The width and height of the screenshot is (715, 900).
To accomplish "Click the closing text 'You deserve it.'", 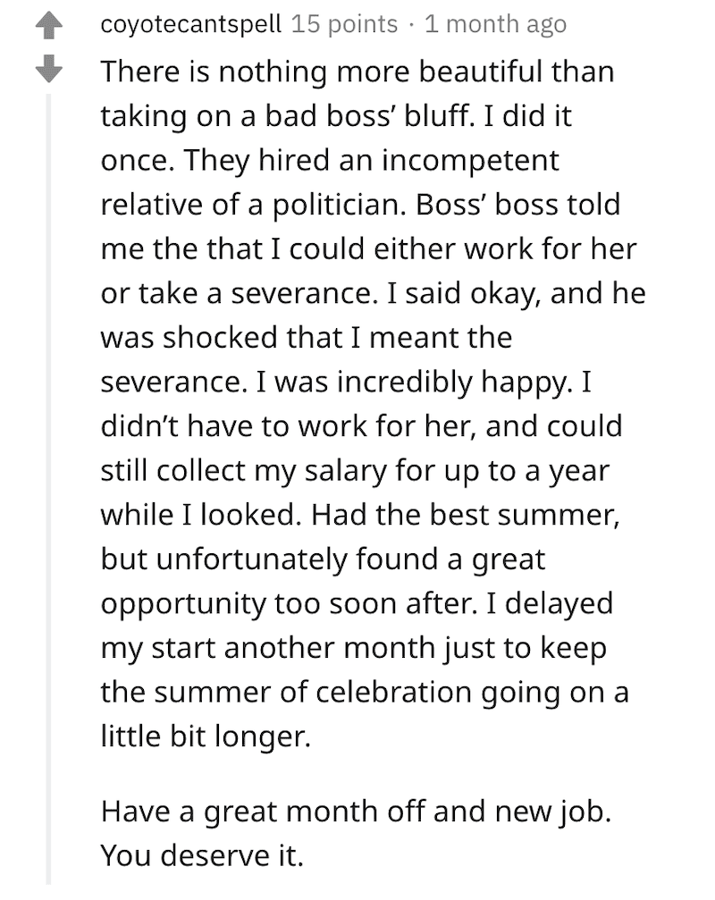I will click(x=201, y=856).
